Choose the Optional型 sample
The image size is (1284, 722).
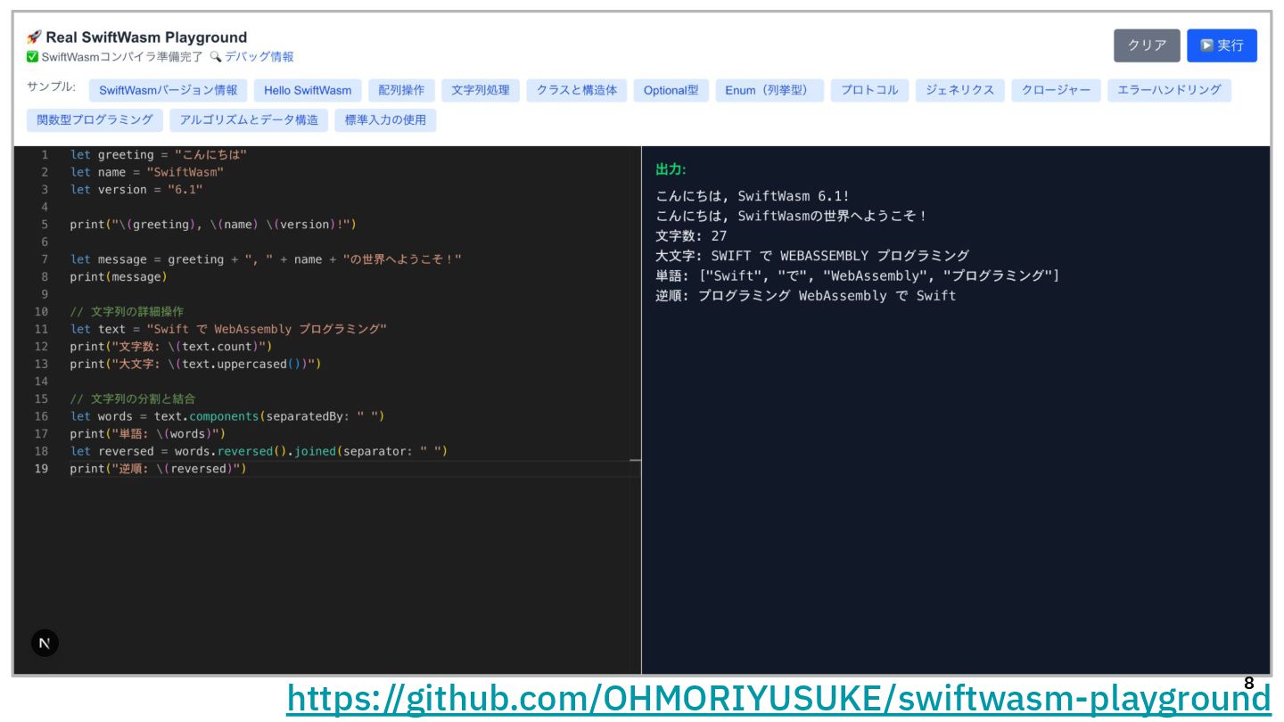pos(671,90)
